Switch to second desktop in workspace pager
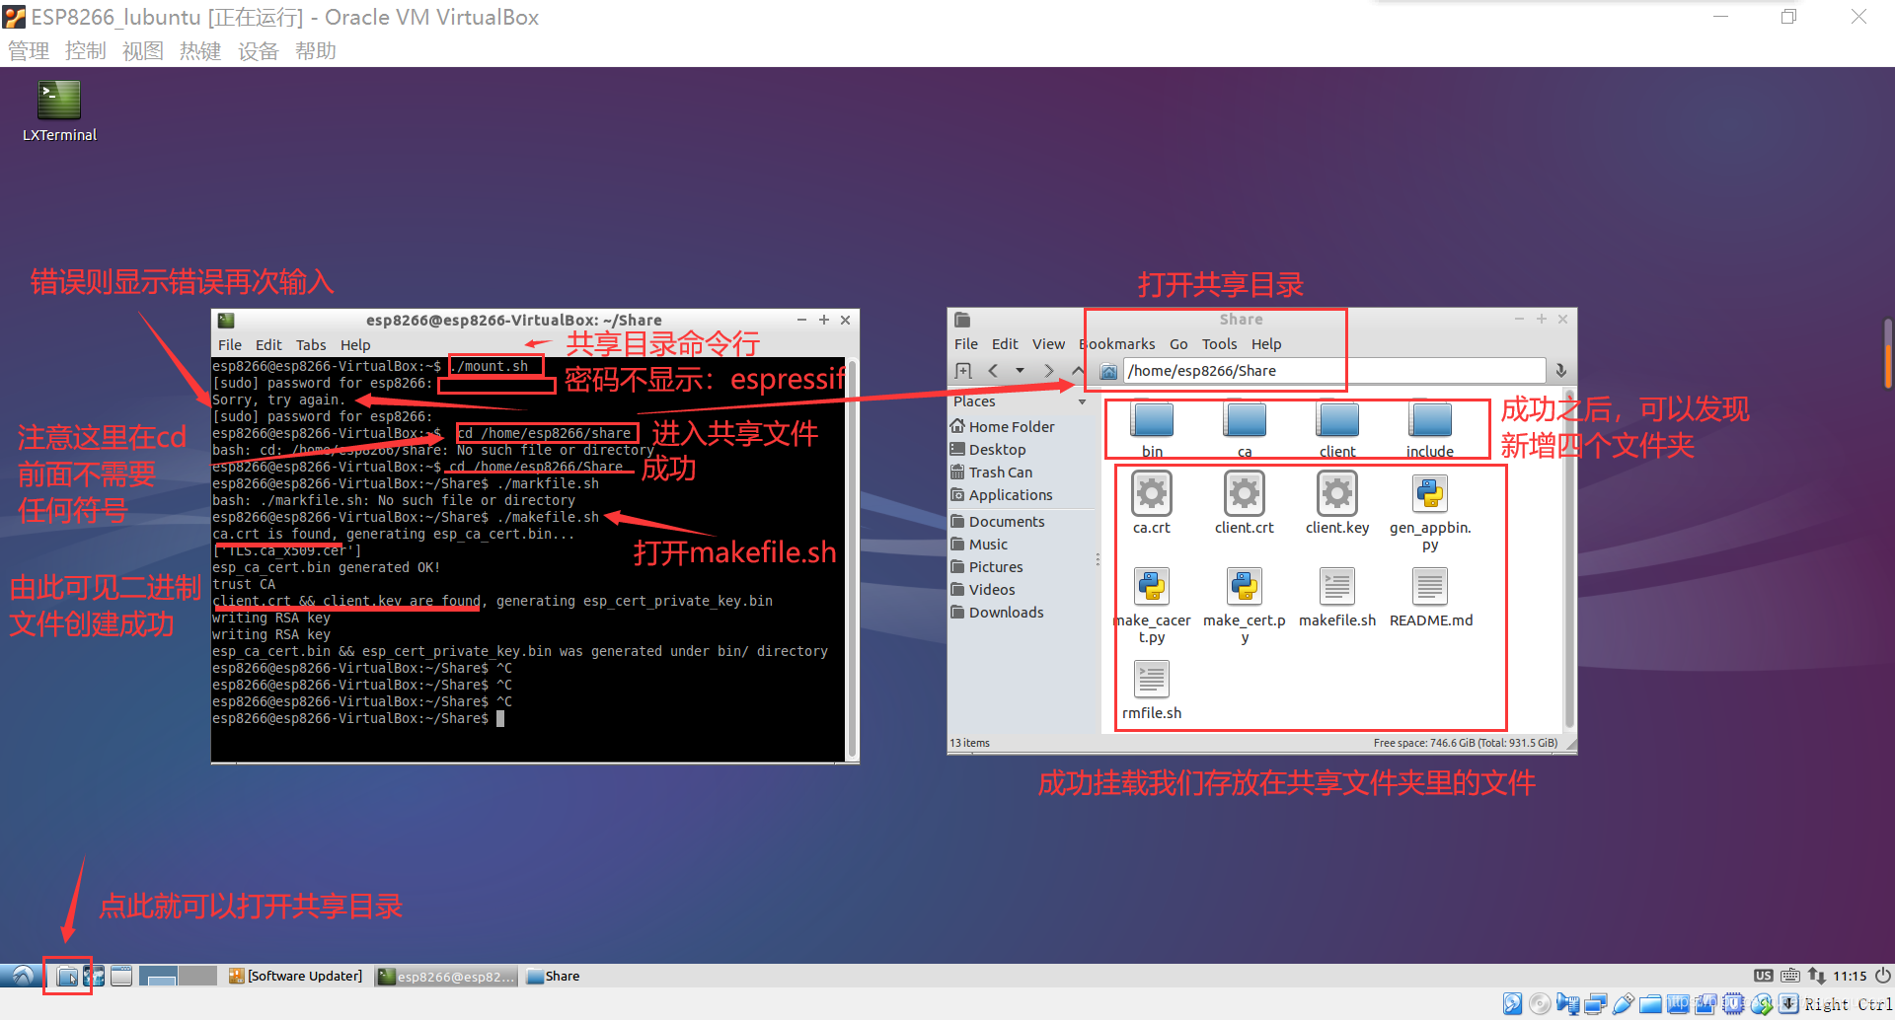 (196, 977)
